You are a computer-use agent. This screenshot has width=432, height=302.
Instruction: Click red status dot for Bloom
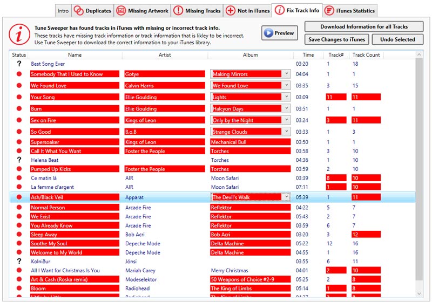coord(19,288)
